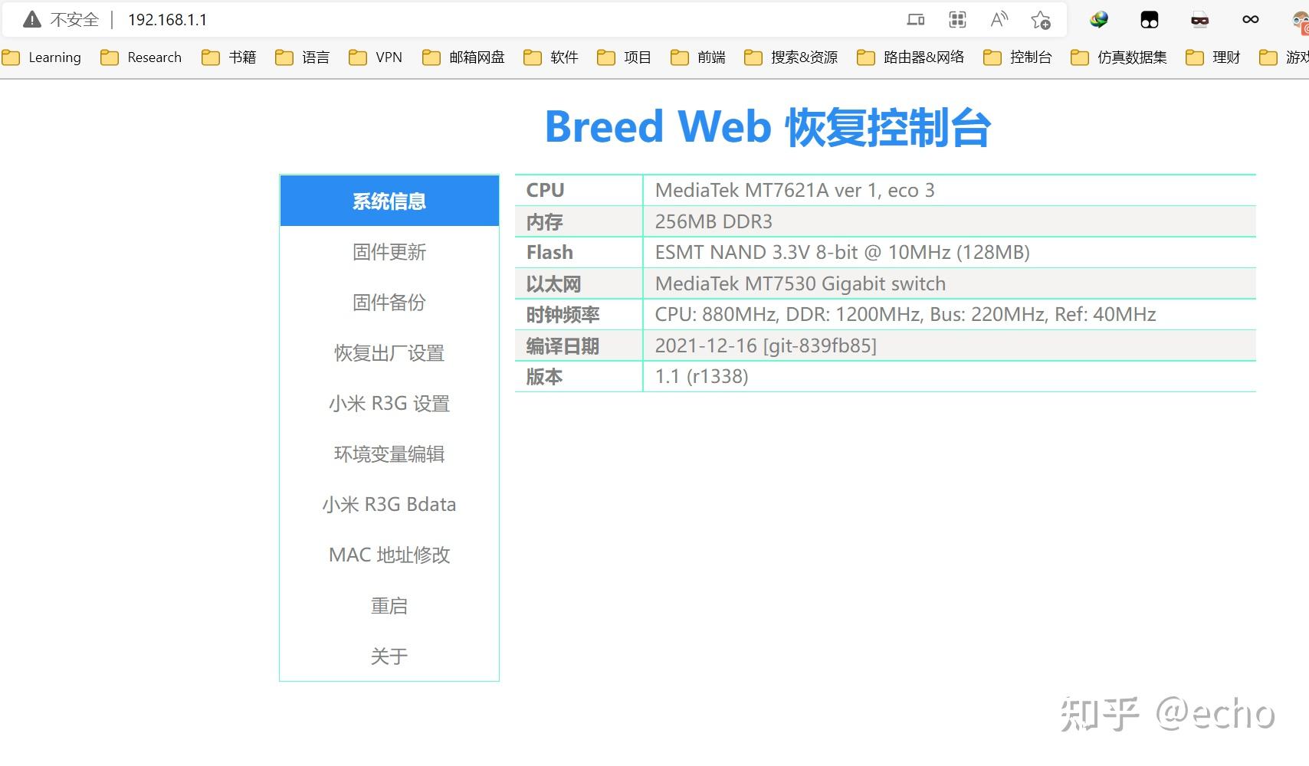Click the QR code generator icon

pyautogui.click(x=957, y=20)
